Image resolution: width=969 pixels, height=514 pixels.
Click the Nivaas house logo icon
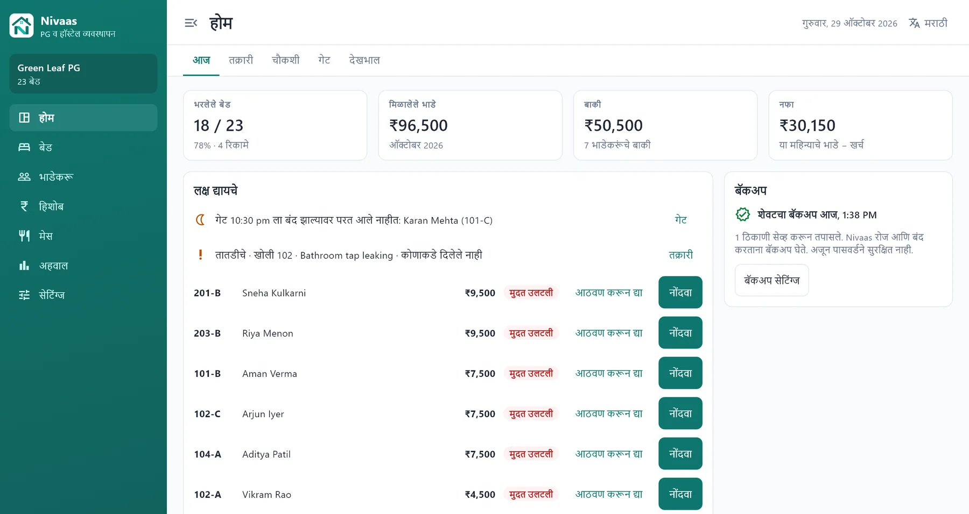click(22, 26)
